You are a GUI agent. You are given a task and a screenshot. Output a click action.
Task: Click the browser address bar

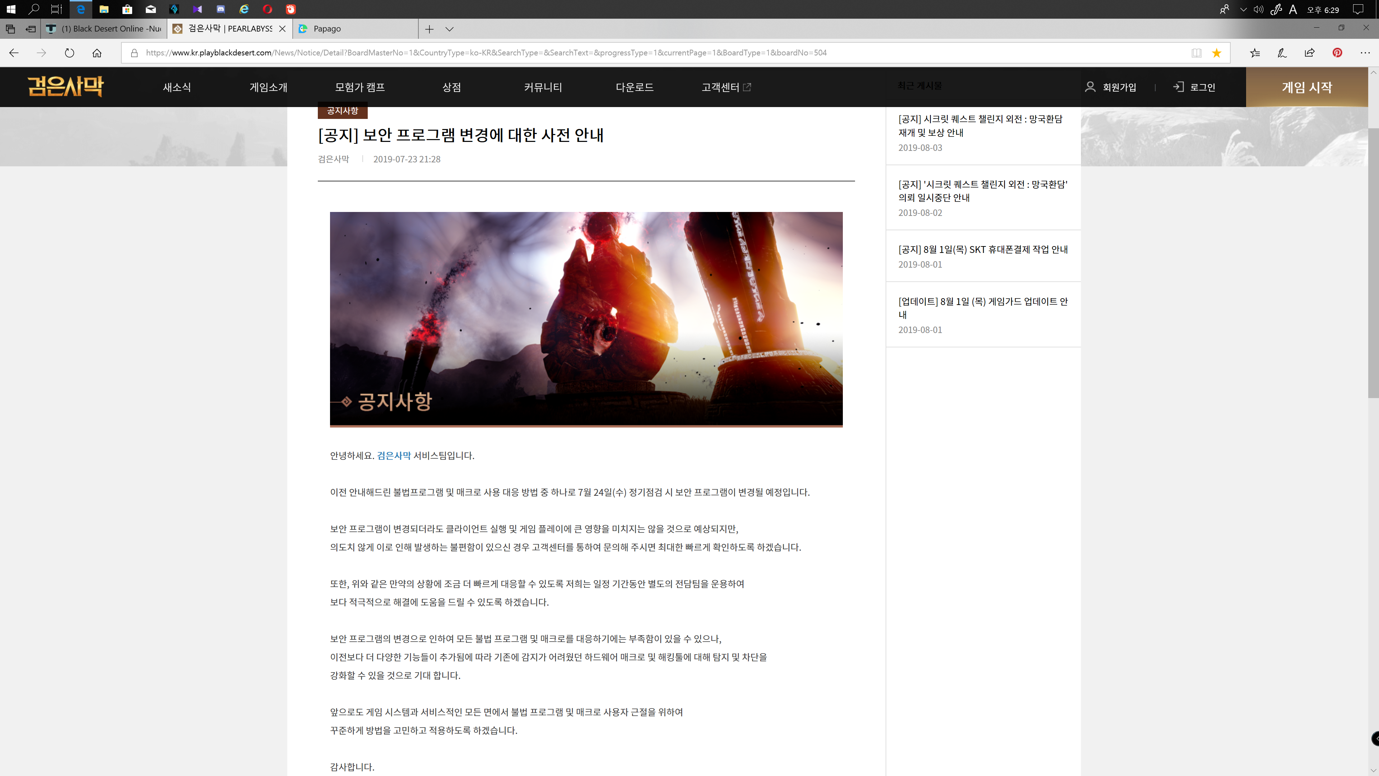[x=642, y=52]
